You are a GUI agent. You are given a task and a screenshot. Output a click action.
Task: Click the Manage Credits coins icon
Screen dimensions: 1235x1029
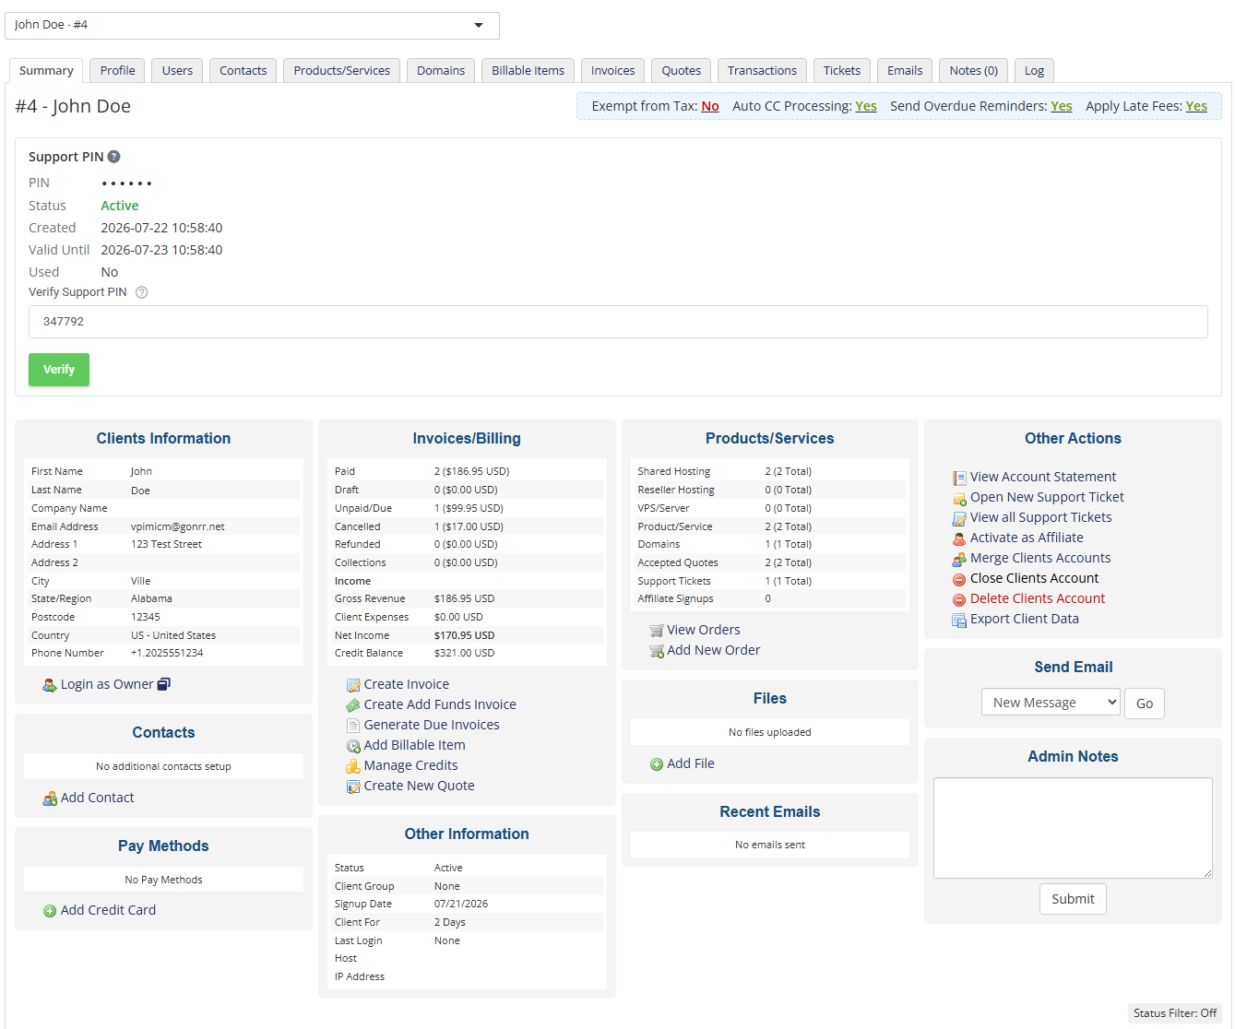[353, 766]
